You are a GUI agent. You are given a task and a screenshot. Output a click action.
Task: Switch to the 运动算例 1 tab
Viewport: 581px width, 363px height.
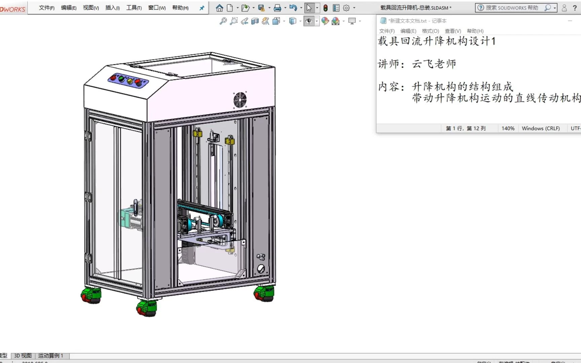tap(50, 356)
